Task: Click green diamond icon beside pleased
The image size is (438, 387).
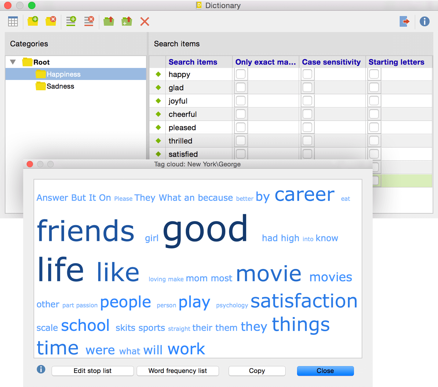Action: (158, 127)
